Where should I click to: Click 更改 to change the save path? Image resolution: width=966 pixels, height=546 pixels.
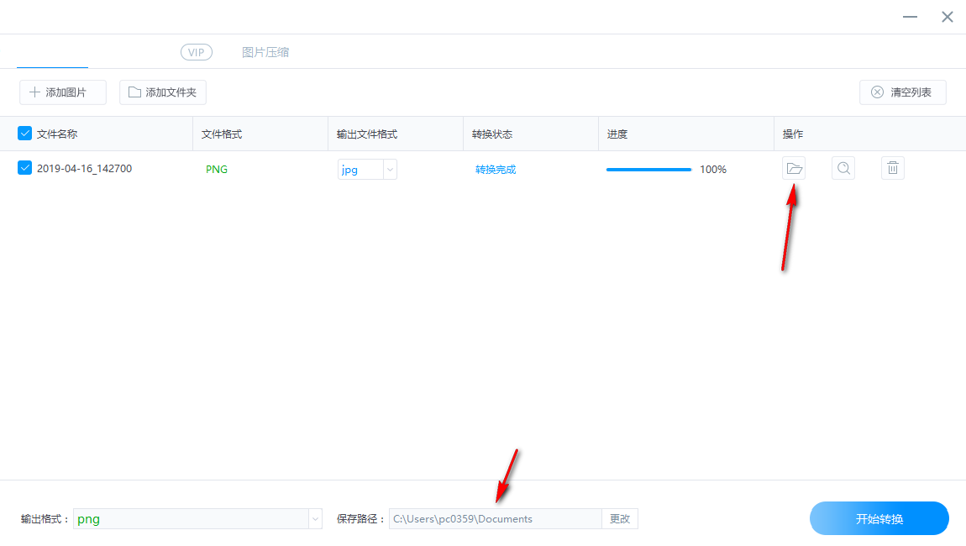point(620,518)
